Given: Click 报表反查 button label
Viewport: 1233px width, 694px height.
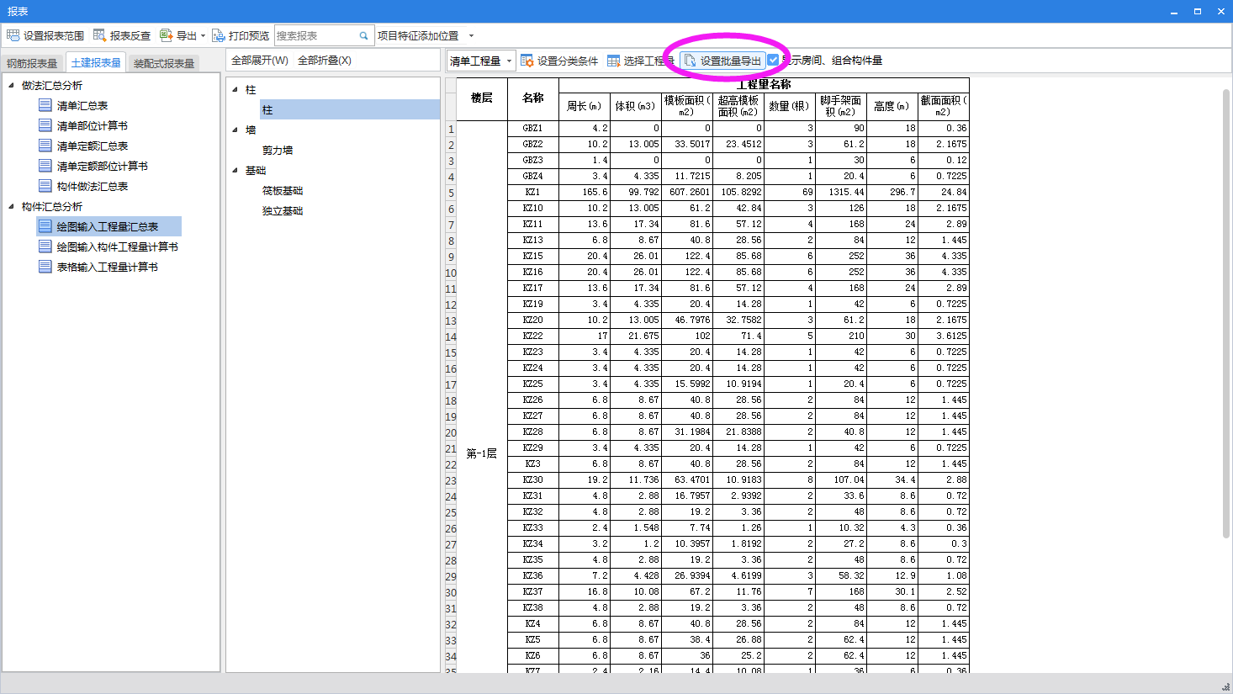Looking at the screenshot, I should 130,36.
